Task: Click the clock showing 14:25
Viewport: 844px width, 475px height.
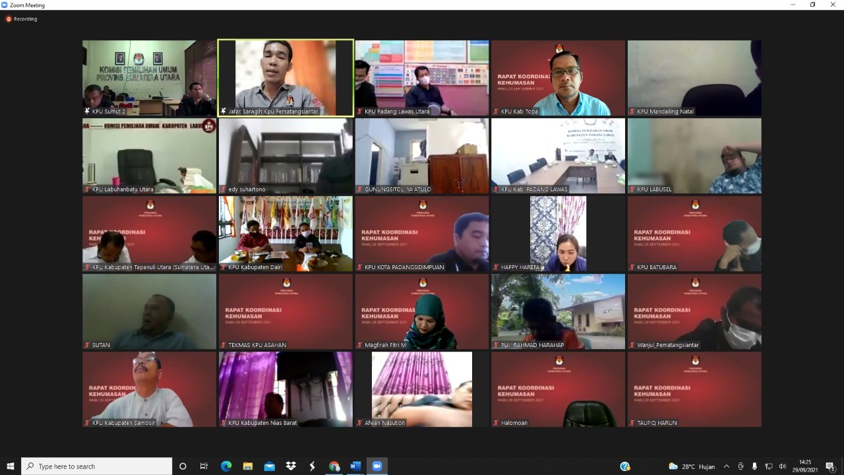Action: pos(805,466)
